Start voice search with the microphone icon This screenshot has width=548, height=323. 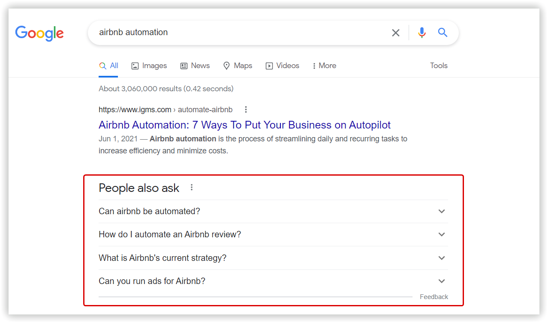(x=422, y=33)
